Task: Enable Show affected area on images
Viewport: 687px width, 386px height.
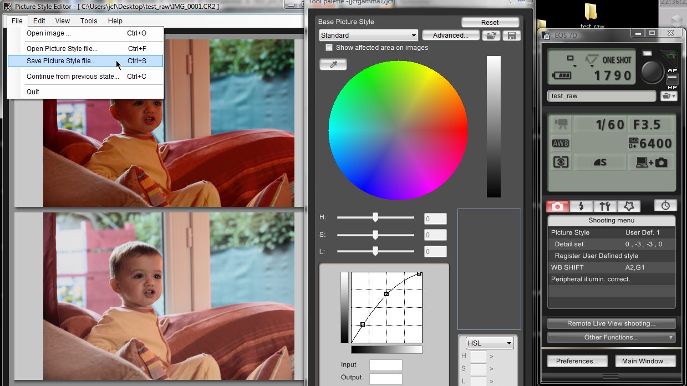Action: point(329,48)
